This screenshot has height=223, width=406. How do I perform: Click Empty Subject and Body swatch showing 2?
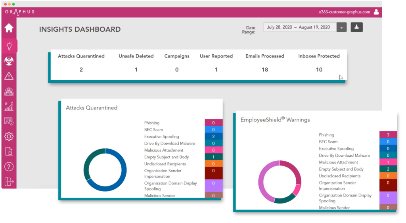[x=388, y=169]
